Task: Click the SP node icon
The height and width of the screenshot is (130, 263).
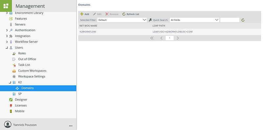Action: pyautogui.click(x=14, y=94)
